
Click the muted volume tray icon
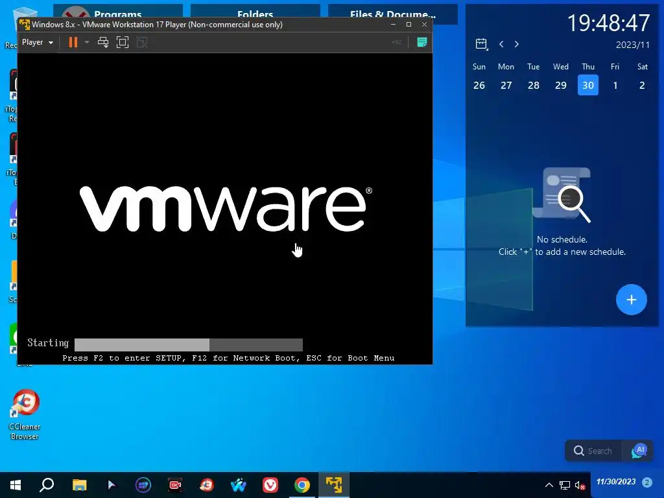(x=580, y=485)
